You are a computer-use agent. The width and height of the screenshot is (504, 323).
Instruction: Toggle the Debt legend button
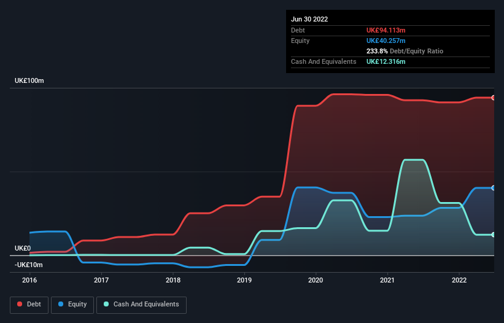29,305
